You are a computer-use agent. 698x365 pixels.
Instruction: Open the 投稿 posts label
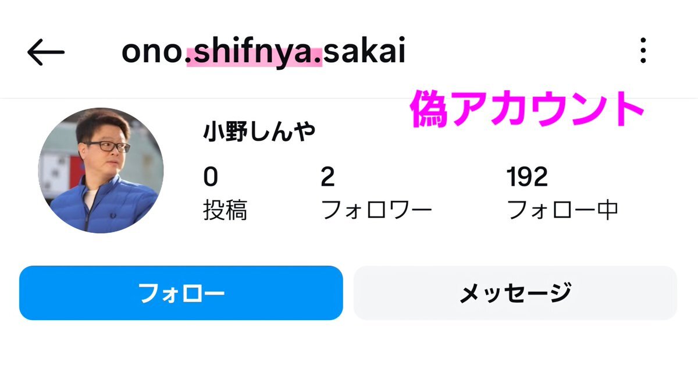click(x=225, y=210)
